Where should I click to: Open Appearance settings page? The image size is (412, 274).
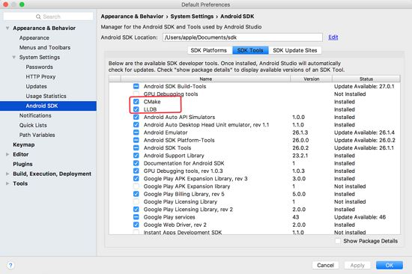click(x=34, y=37)
